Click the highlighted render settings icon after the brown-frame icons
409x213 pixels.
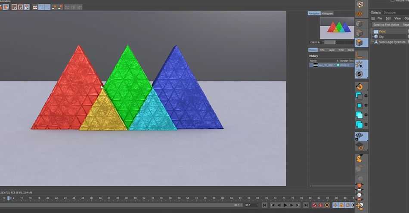pos(27,7)
